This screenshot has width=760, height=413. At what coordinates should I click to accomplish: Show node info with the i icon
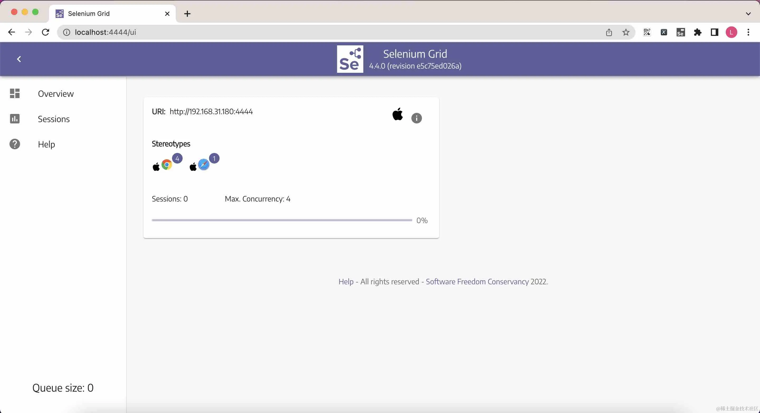pos(416,118)
